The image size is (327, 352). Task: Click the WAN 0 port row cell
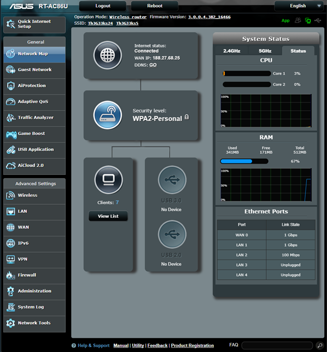pos(242,235)
